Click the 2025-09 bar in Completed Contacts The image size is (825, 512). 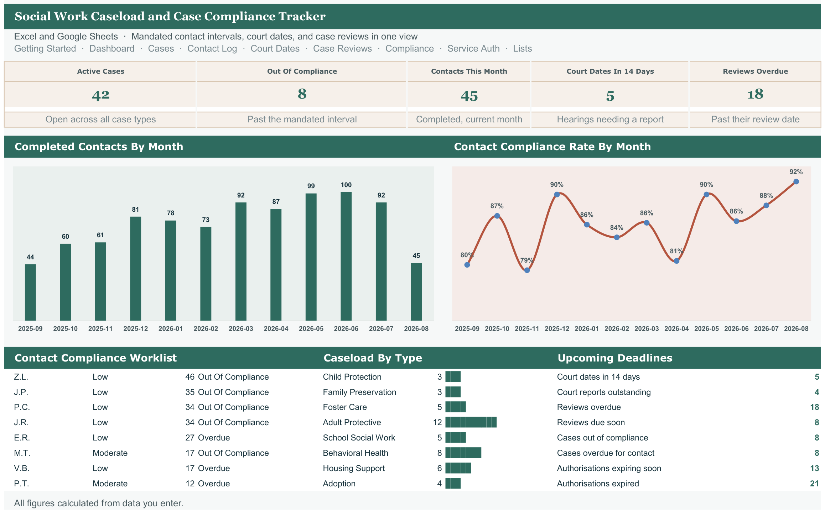(x=30, y=292)
